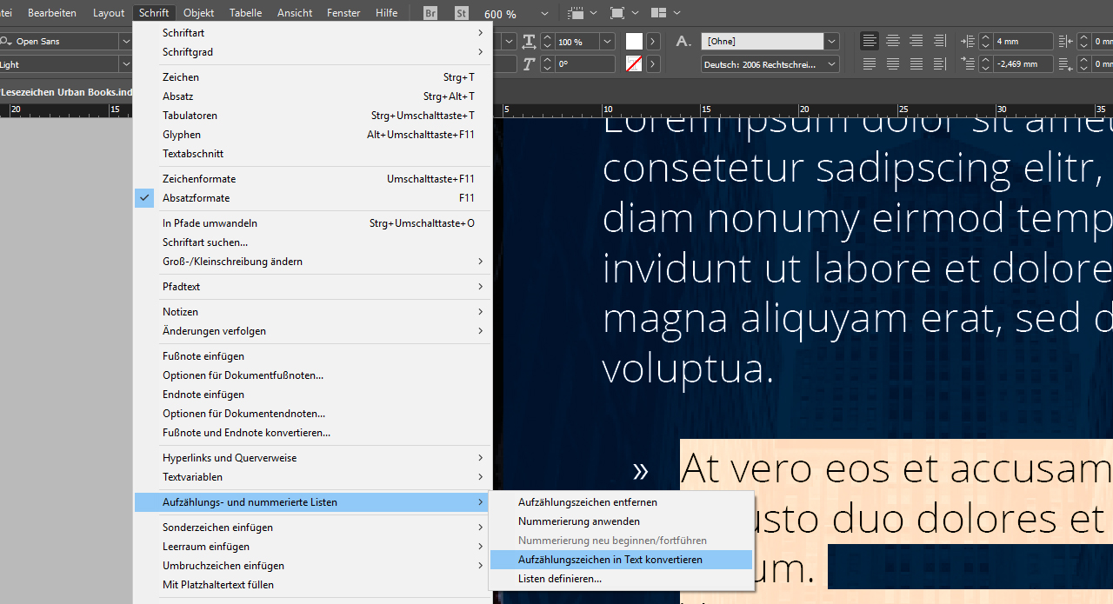This screenshot has height=604, width=1113.
Task: Click the skew 0° stepper arrows
Action: point(547,63)
